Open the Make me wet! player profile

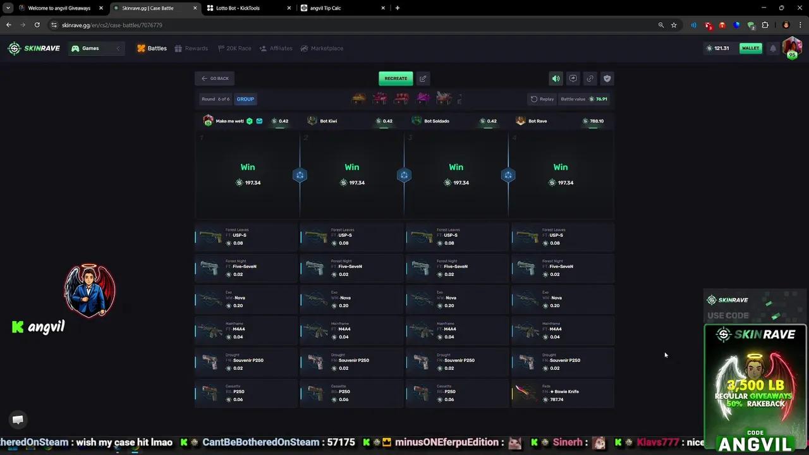coord(229,121)
